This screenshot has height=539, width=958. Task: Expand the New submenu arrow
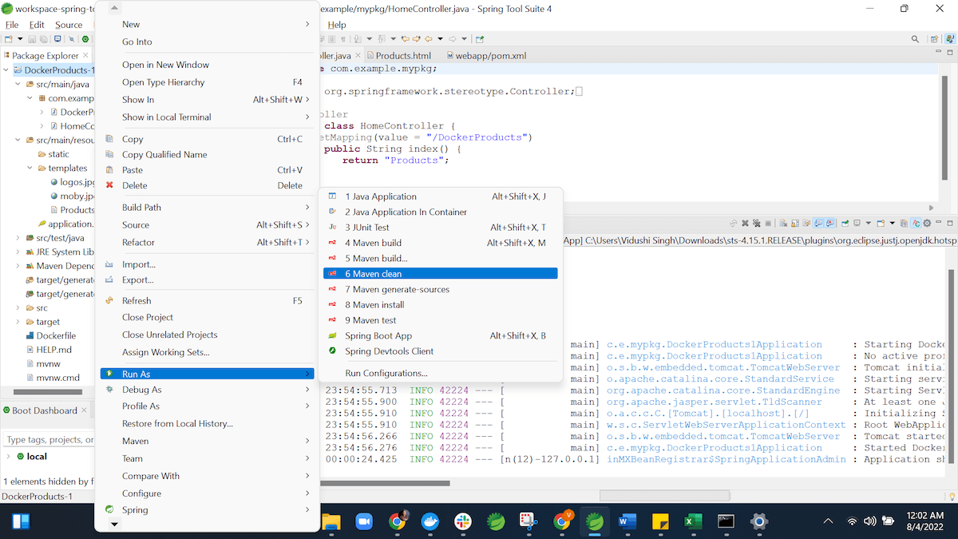[307, 25]
